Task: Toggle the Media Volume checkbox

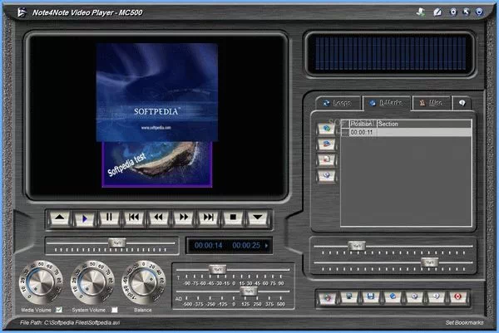Action: tap(58, 310)
